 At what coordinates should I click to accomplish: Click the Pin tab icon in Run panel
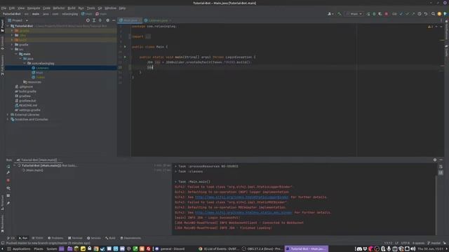(x=8, y=203)
